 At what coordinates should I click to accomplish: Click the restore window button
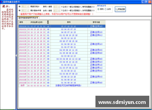click(x=146, y=2)
